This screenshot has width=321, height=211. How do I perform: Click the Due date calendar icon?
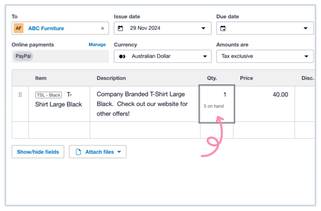click(223, 28)
